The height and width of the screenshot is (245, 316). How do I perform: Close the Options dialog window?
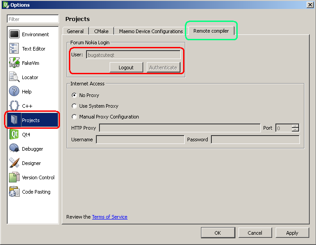click(310, 5)
